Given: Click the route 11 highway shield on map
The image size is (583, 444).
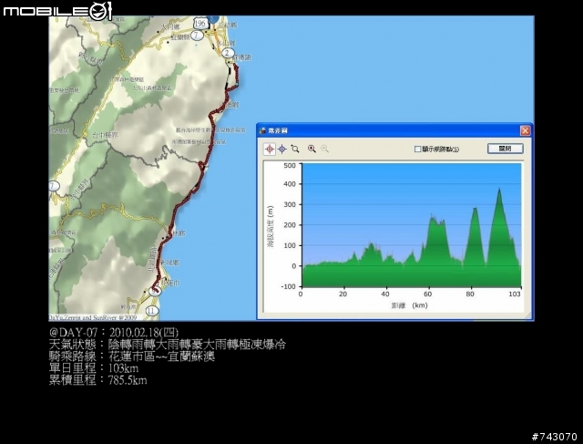Looking at the screenshot, I should [151, 310].
